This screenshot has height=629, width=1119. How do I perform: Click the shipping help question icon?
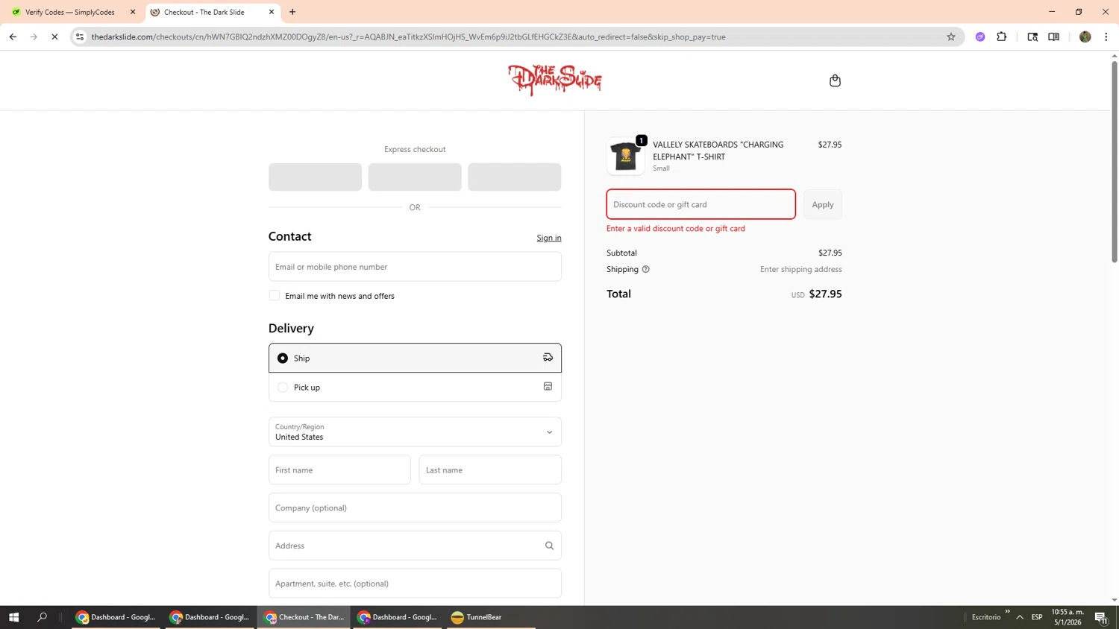pyautogui.click(x=646, y=269)
